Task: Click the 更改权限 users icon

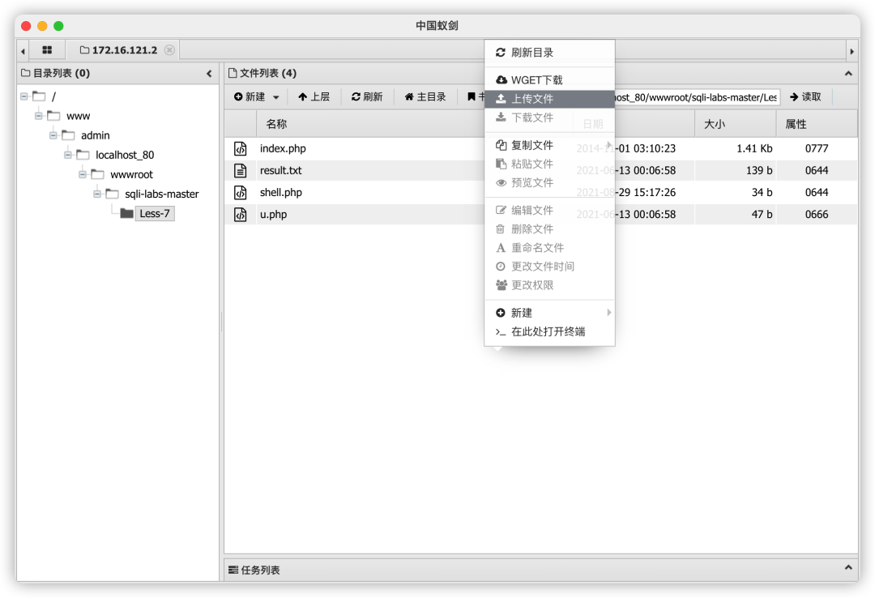Action: [x=502, y=284]
